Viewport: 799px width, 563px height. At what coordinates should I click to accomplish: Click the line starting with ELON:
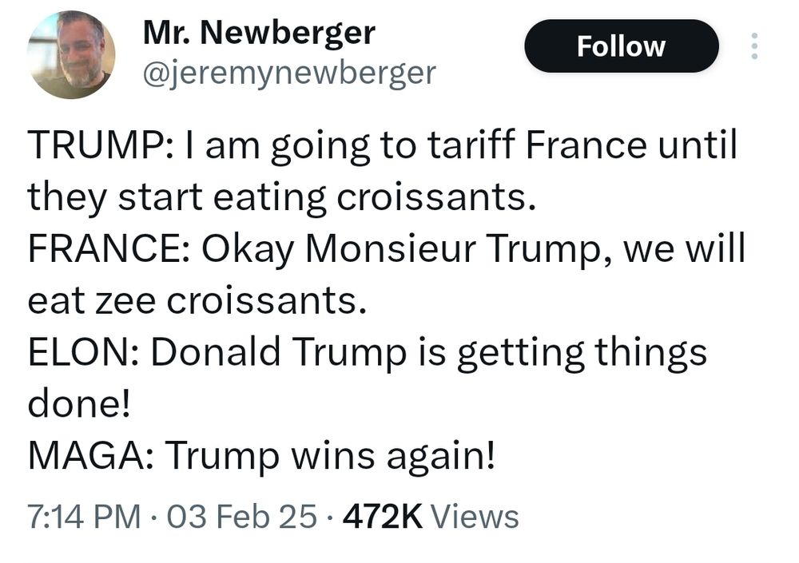pyautogui.click(x=368, y=353)
